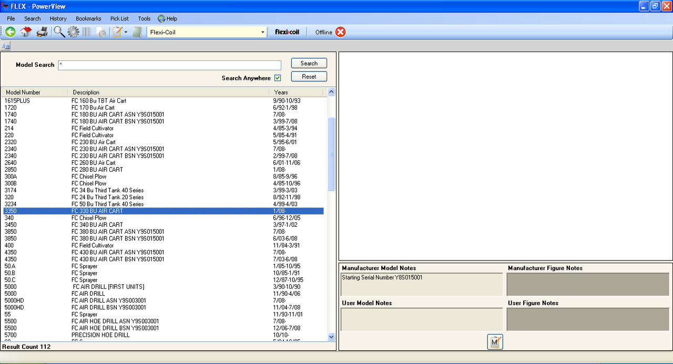673x364 pixels.
Task: Expand the notes icon dropdown arrow
Action: click(126, 33)
